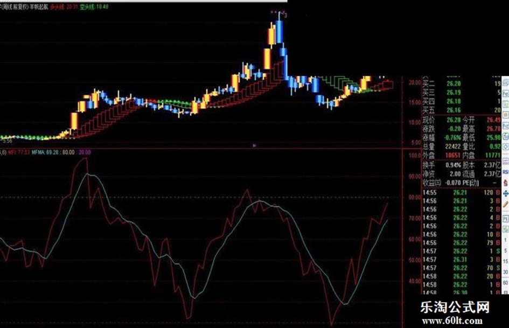Click the small purple marker on panel divider
The height and width of the screenshot is (328, 509).
(254, 146)
